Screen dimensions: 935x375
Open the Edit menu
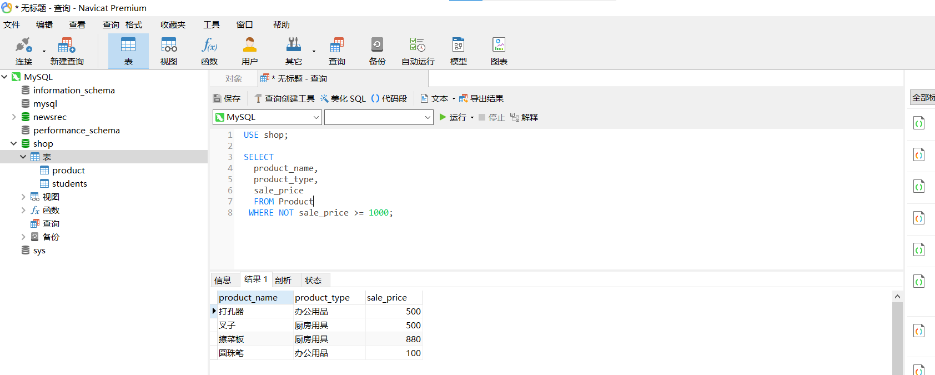click(x=44, y=24)
